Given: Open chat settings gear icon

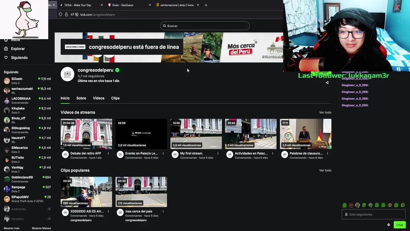Looking at the screenshot, I should point(389,225).
